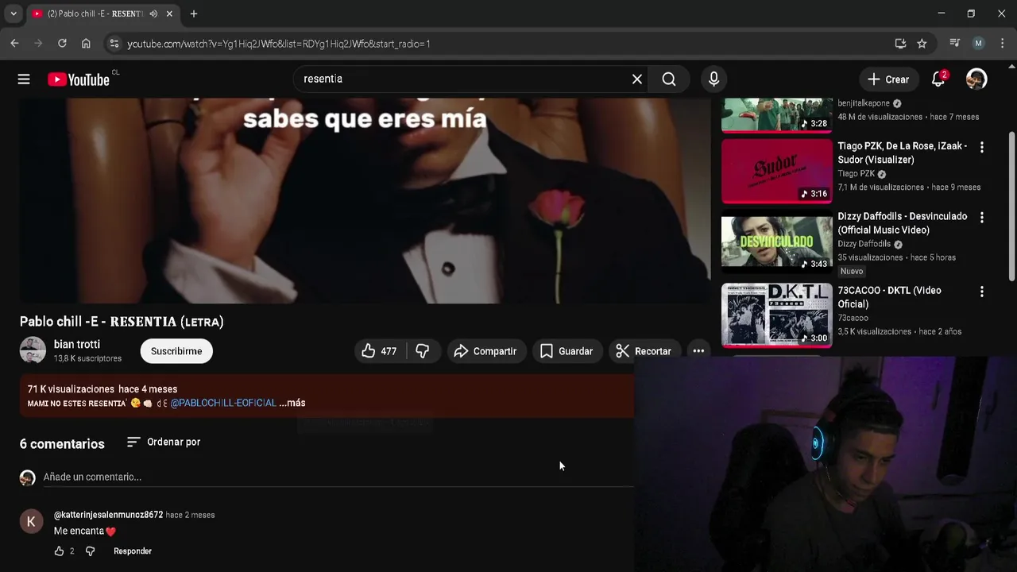Image resolution: width=1017 pixels, height=572 pixels.
Task: Clip the video with Recortar
Action: (x=644, y=351)
